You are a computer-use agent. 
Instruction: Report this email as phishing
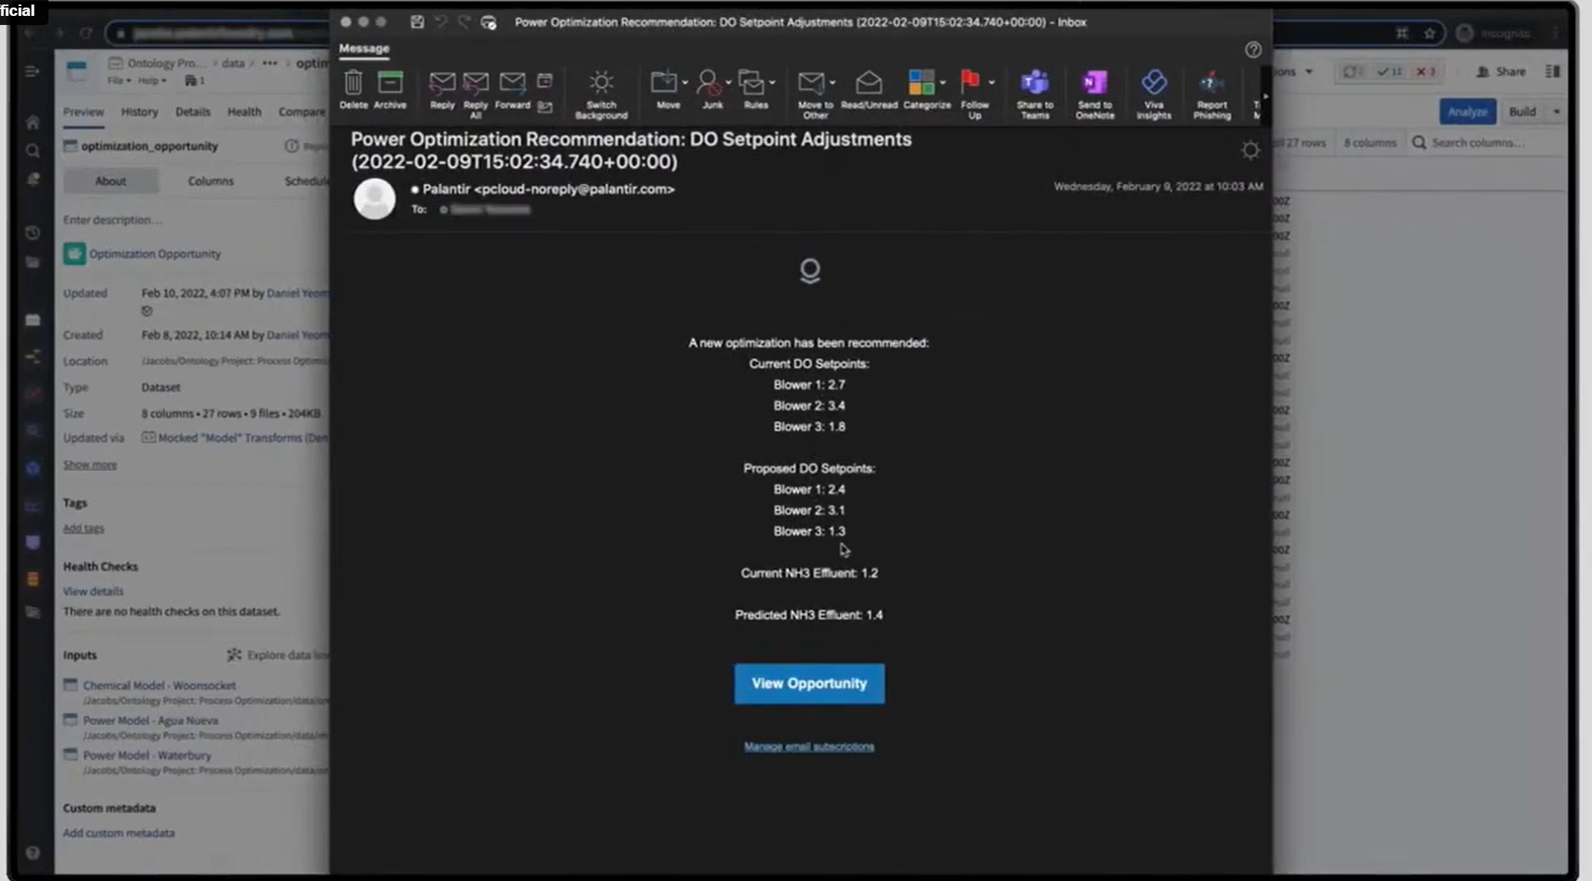click(x=1212, y=94)
